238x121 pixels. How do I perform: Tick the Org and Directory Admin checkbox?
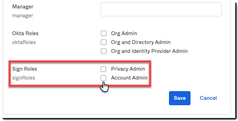coord(104,42)
